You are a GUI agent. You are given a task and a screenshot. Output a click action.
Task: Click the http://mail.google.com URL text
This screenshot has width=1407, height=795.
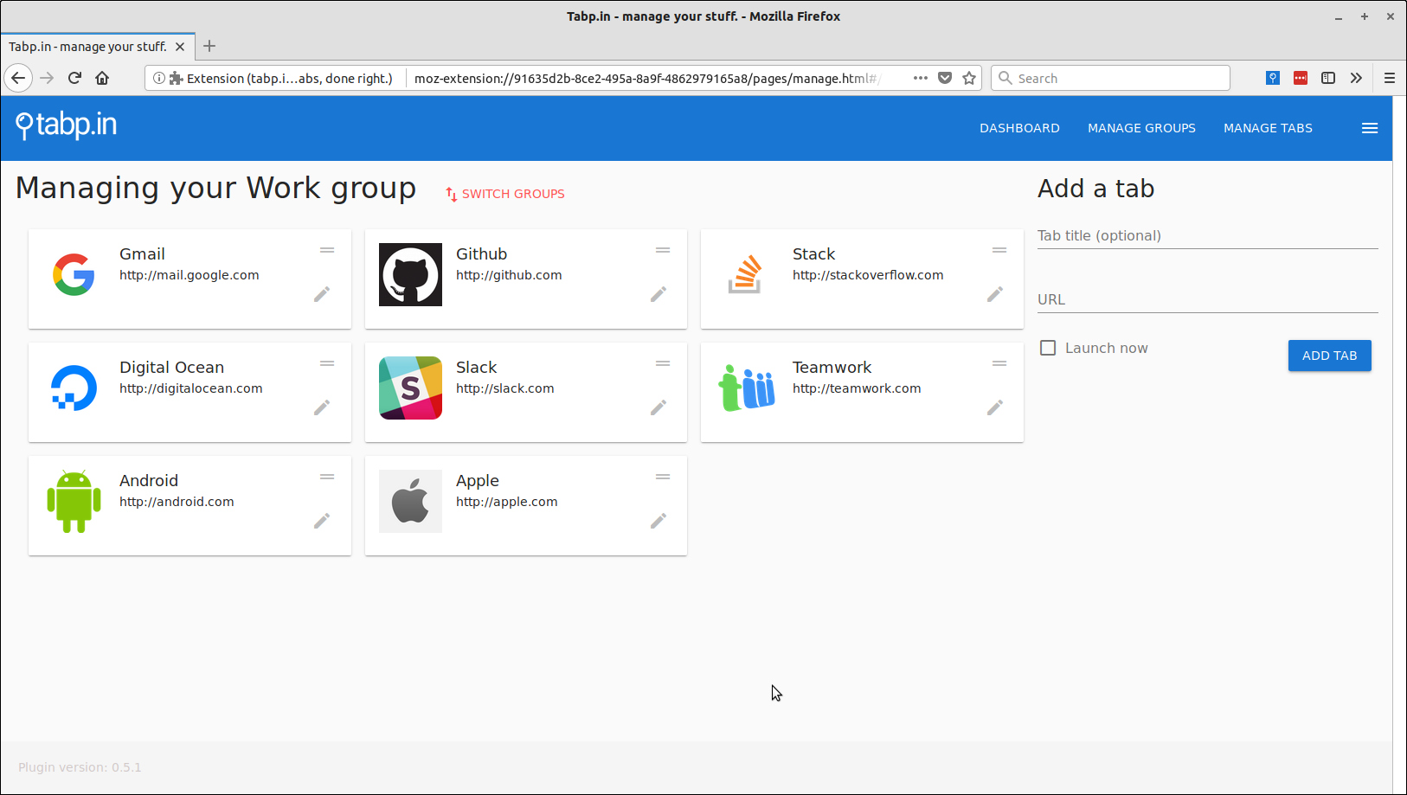[190, 275]
